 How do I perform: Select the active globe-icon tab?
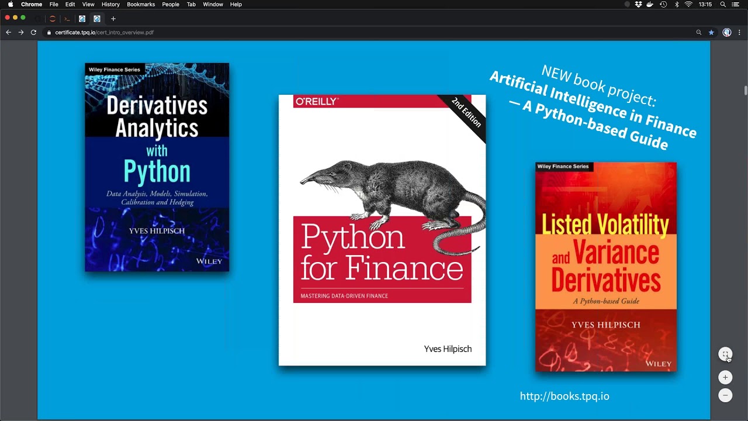(97, 19)
